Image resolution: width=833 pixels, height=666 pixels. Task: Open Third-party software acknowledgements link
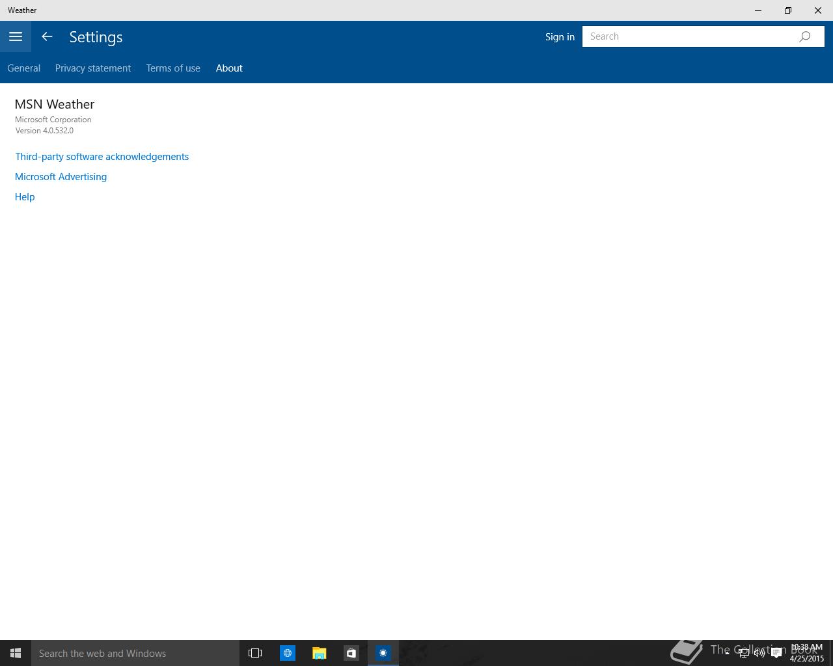tap(102, 157)
